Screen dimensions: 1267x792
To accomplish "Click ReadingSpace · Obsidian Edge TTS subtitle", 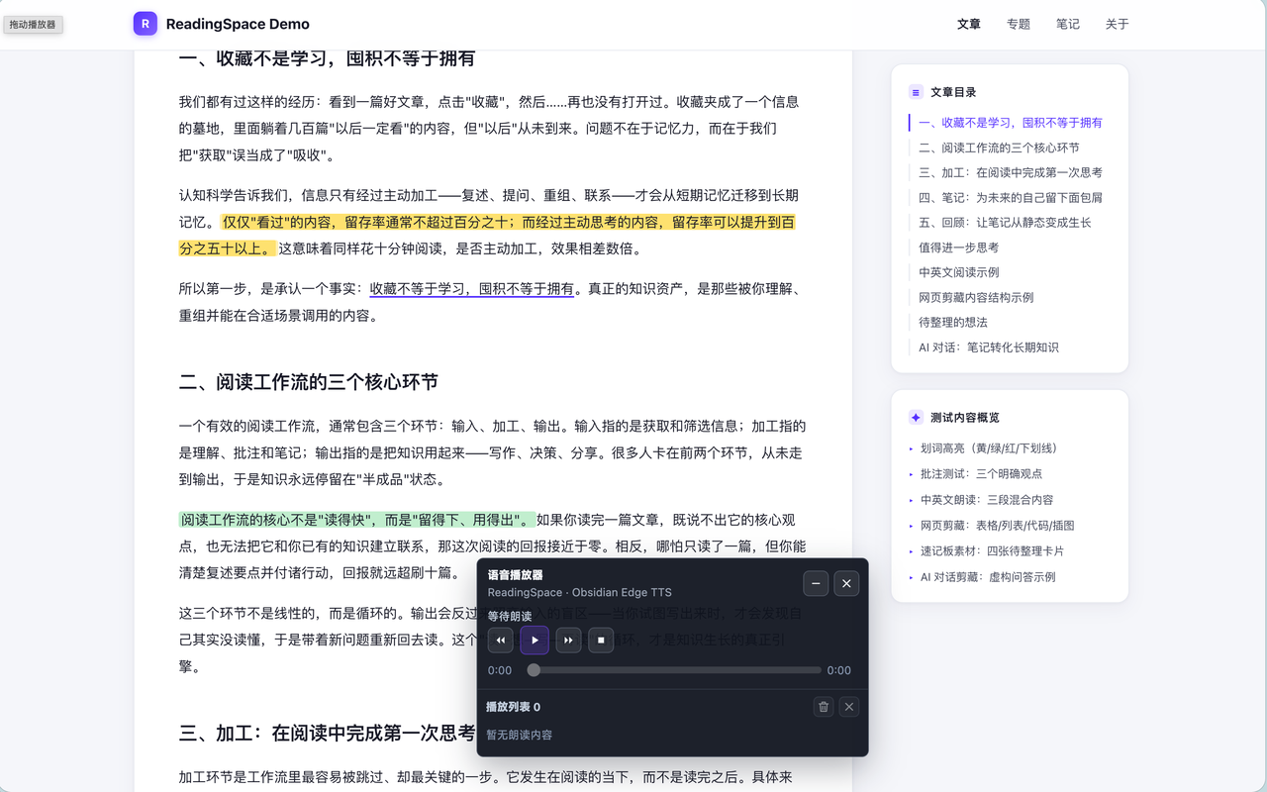I will click(x=580, y=593).
